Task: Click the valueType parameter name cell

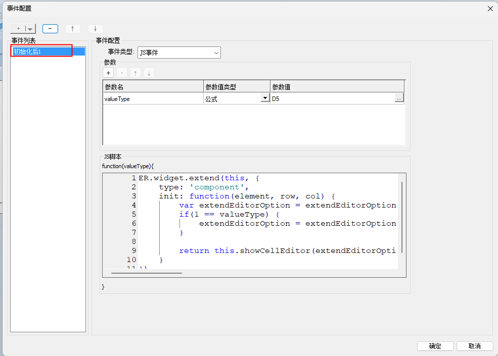Action: pyautogui.click(x=153, y=99)
